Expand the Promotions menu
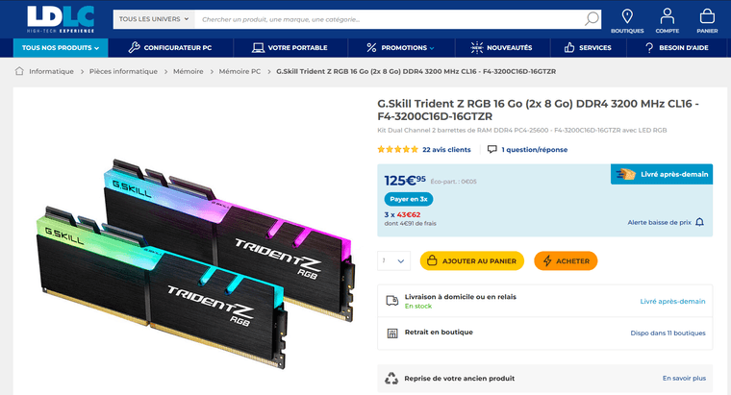The width and height of the screenshot is (731, 395). (401, 47)
